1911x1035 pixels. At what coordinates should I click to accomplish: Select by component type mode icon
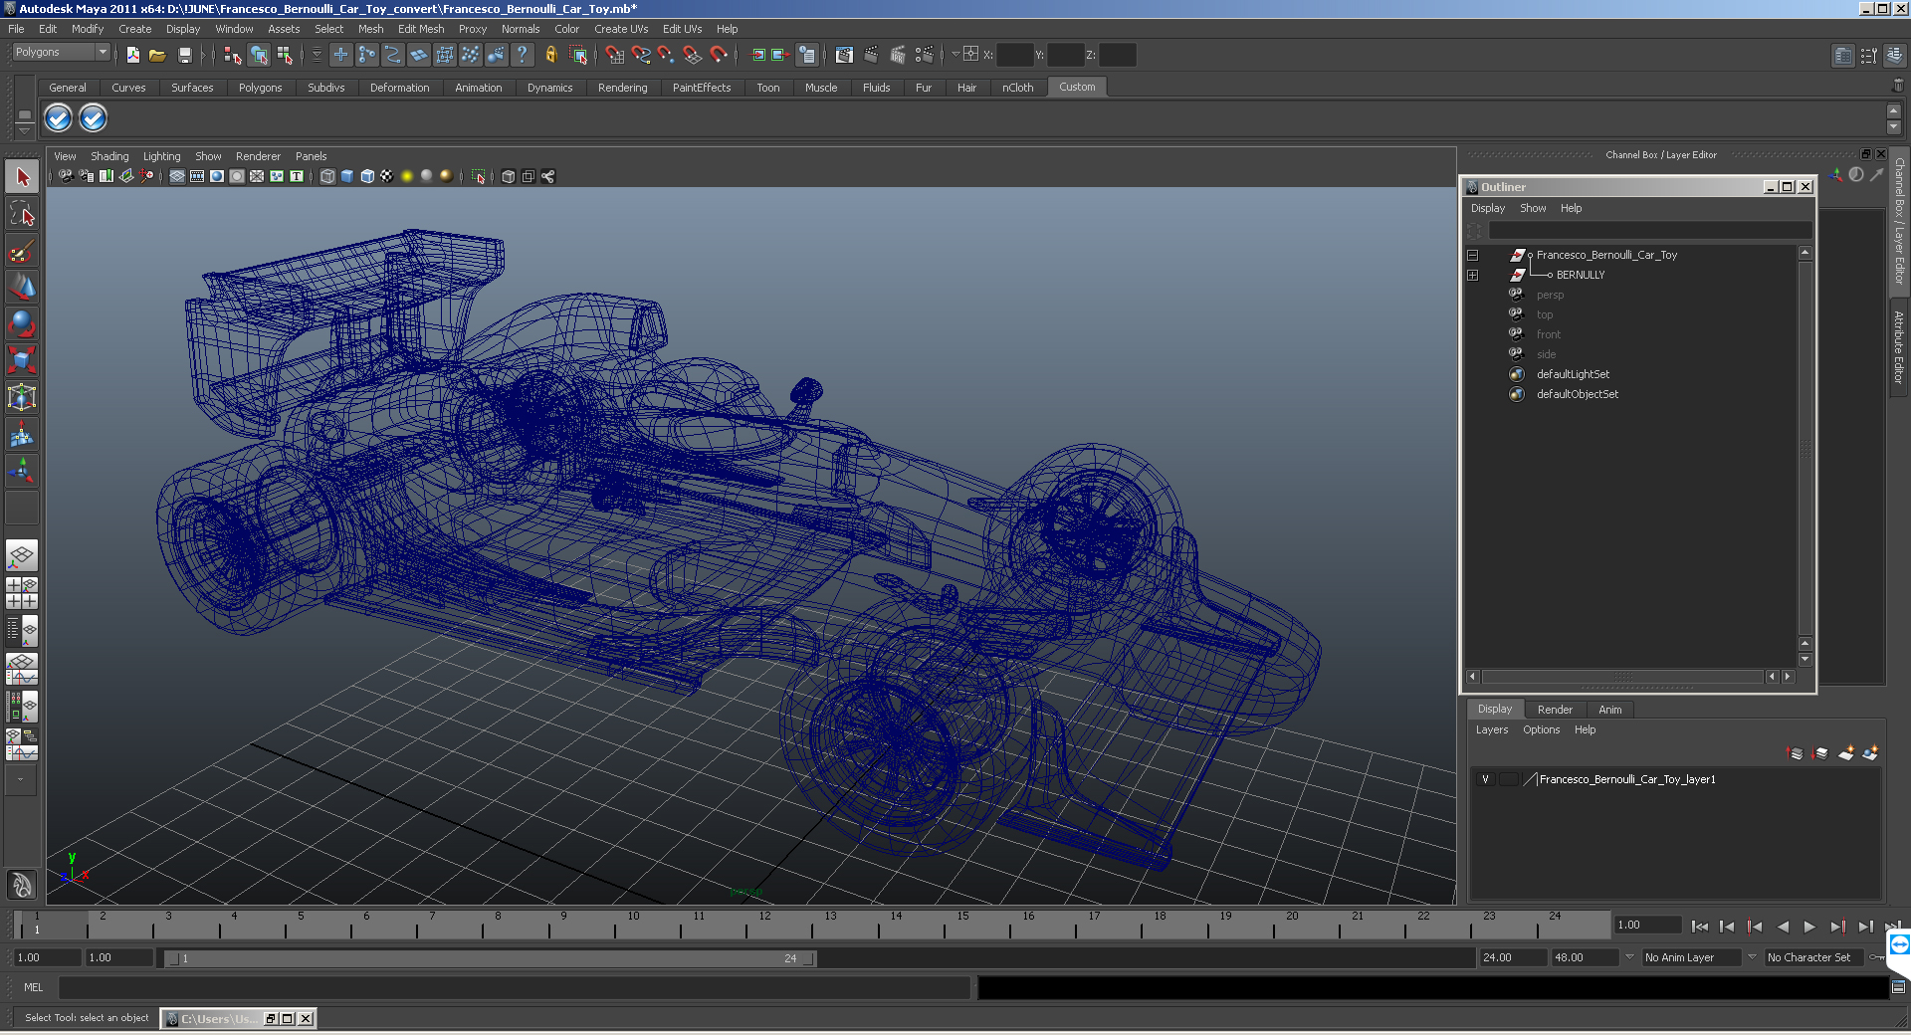[285, 55]
